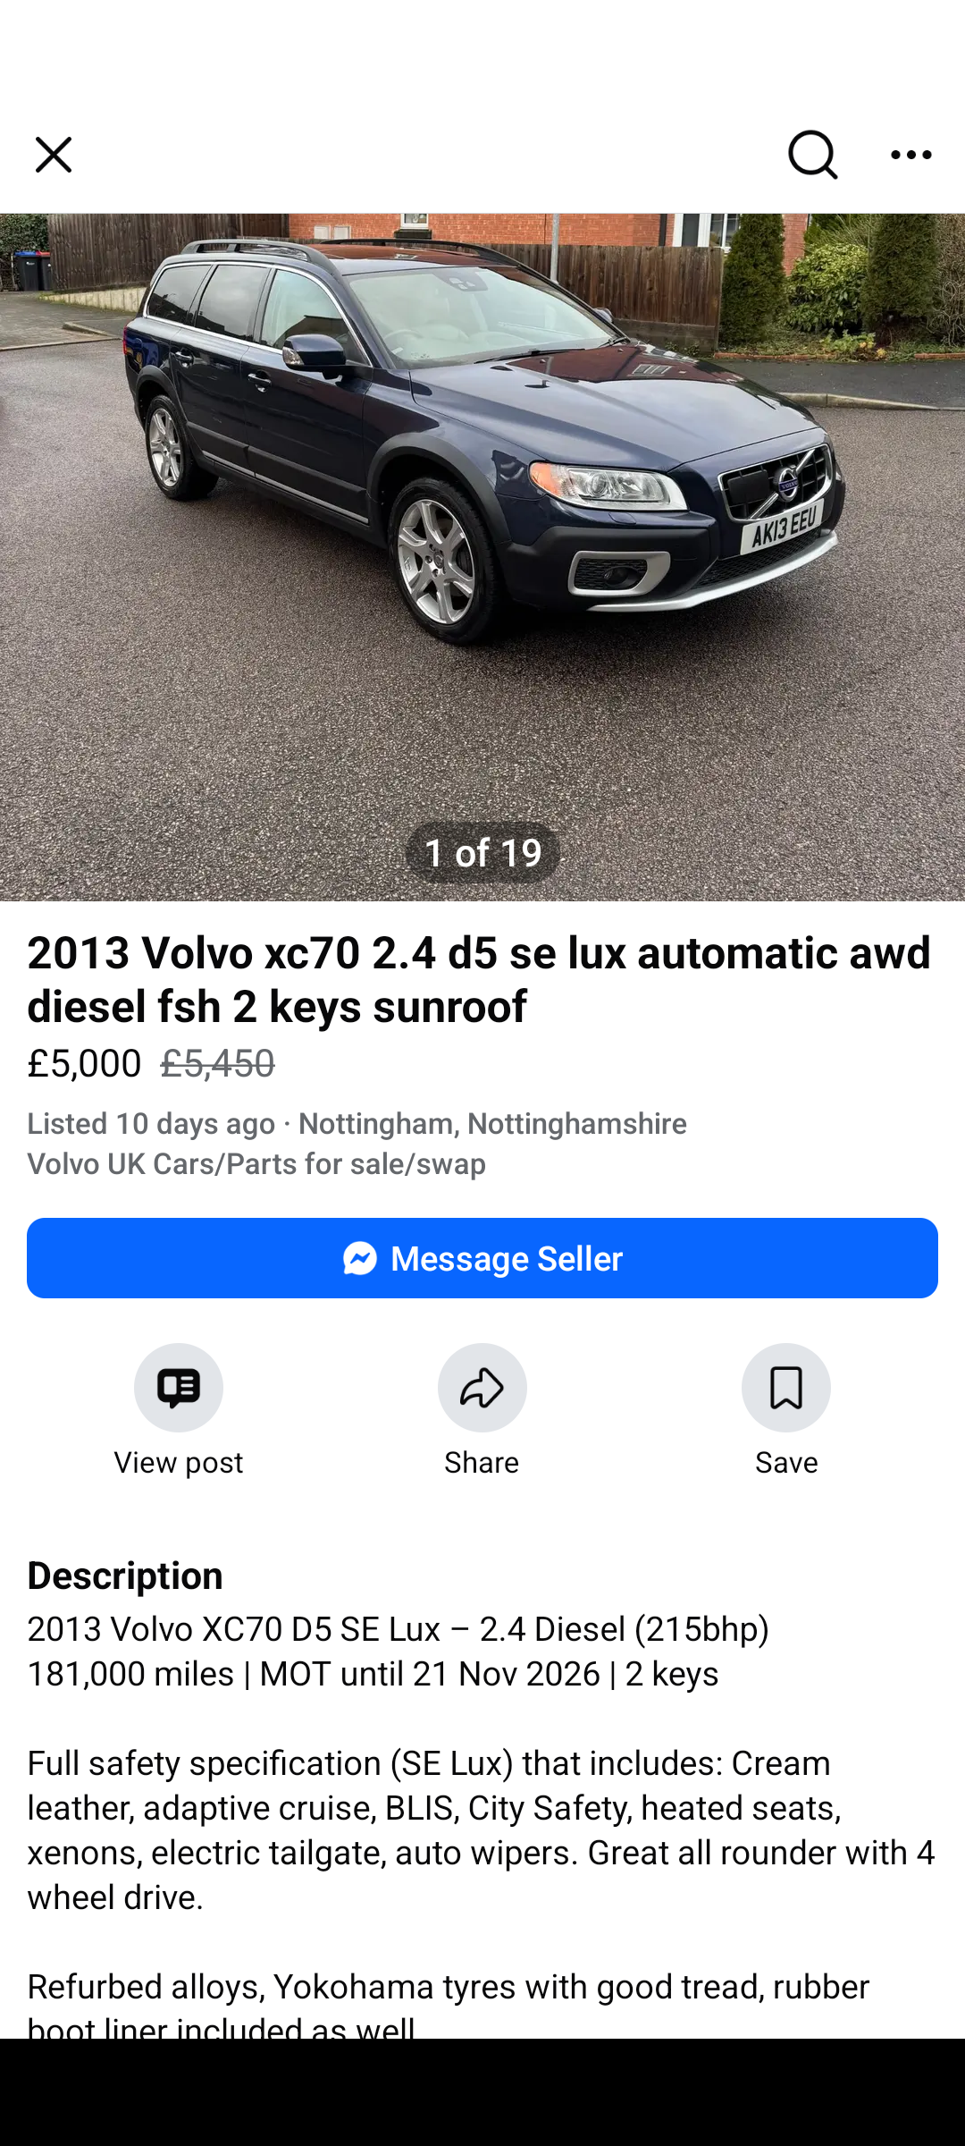Open search with the magnifier icon

coord(812,155)
